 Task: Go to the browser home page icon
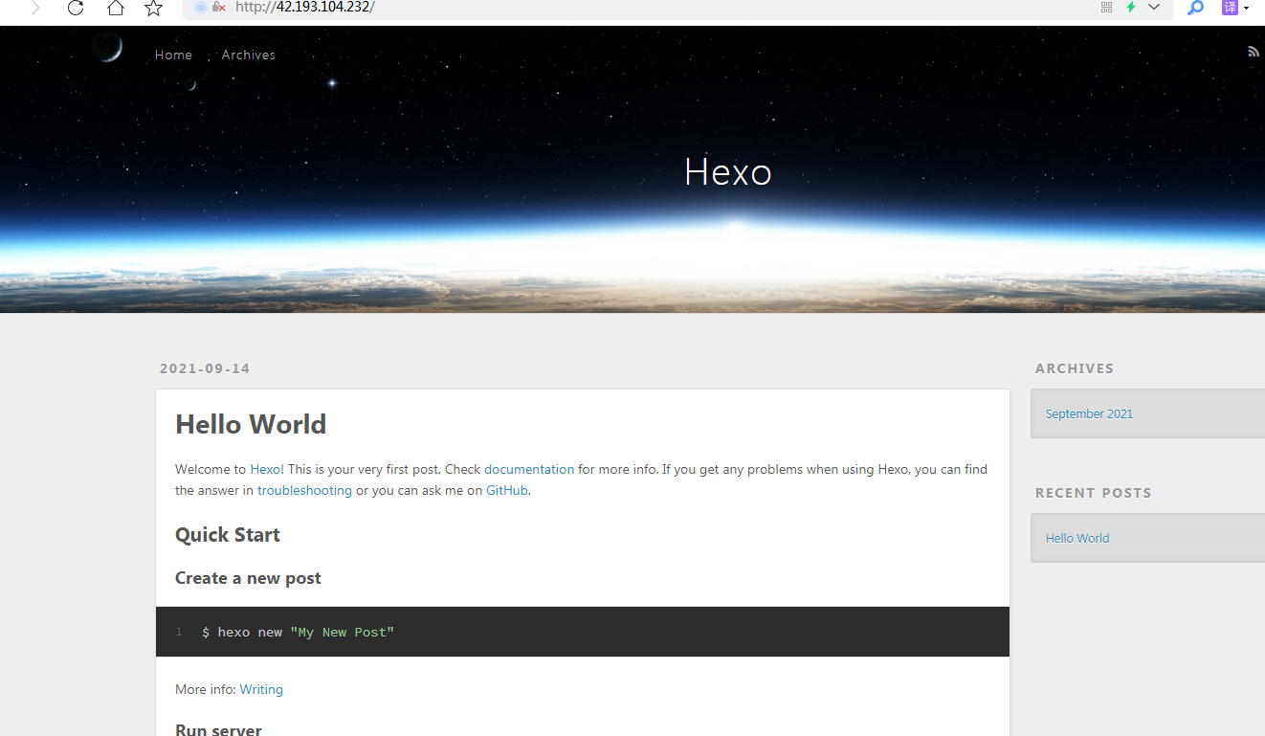coord(115,8)
